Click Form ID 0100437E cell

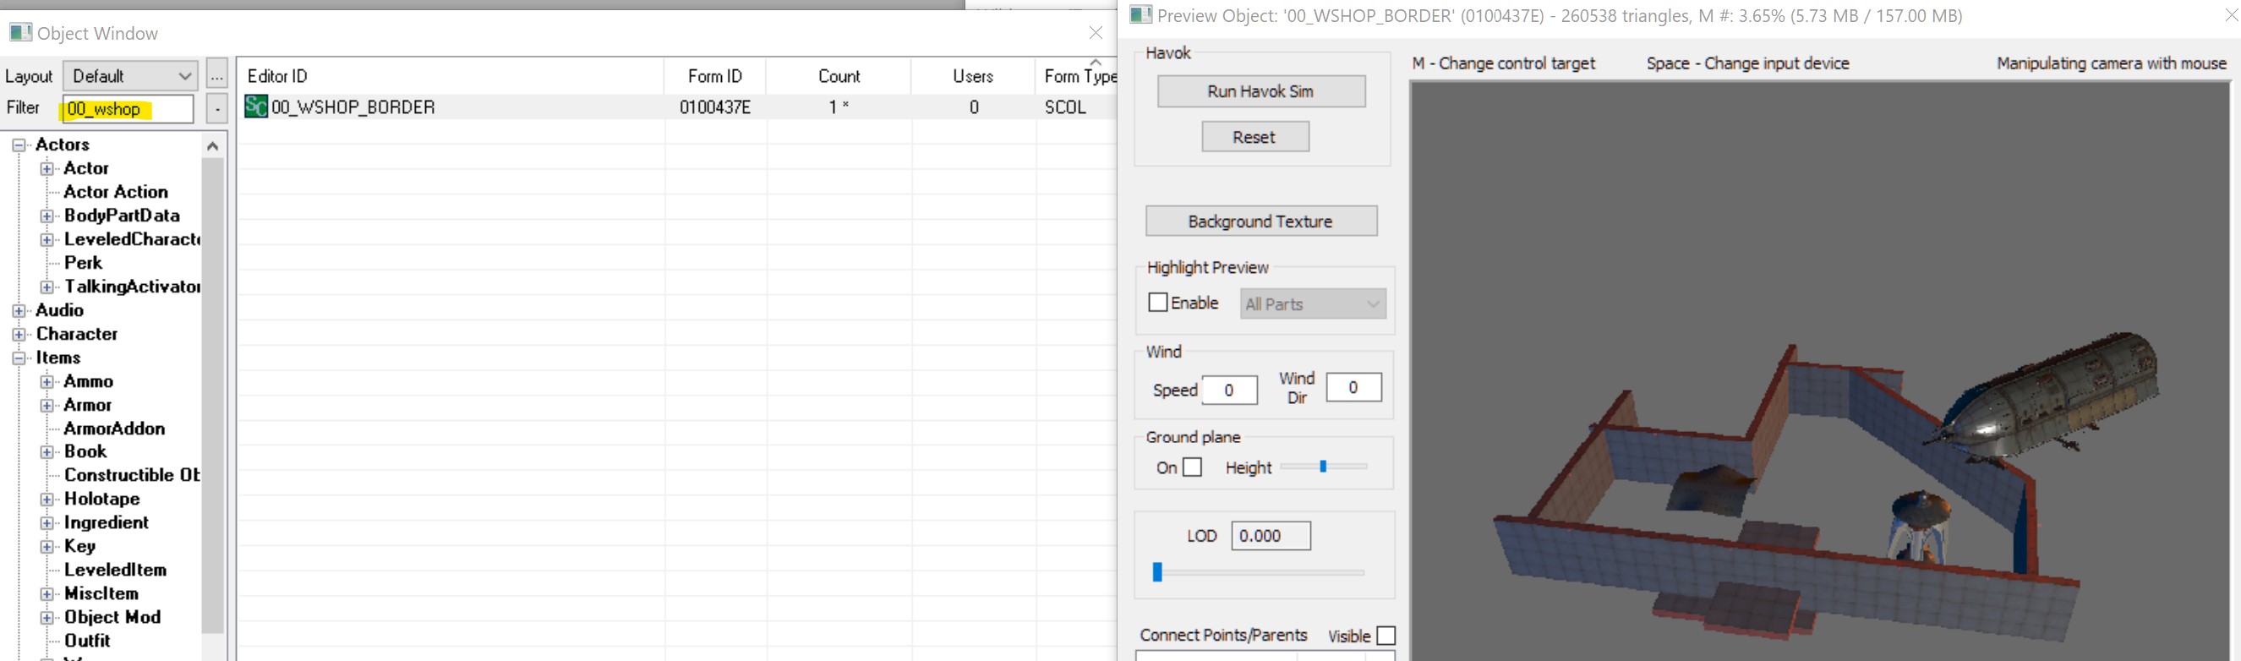(x=715, y=107)
